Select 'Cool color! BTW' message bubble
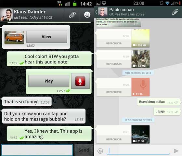Viewport: 182px width, 156px height. (49, 59)
